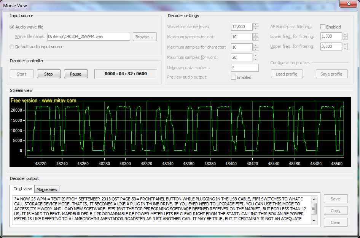360x238 pixels.
Task: Pause the decoder
Action: click(75, 74)
